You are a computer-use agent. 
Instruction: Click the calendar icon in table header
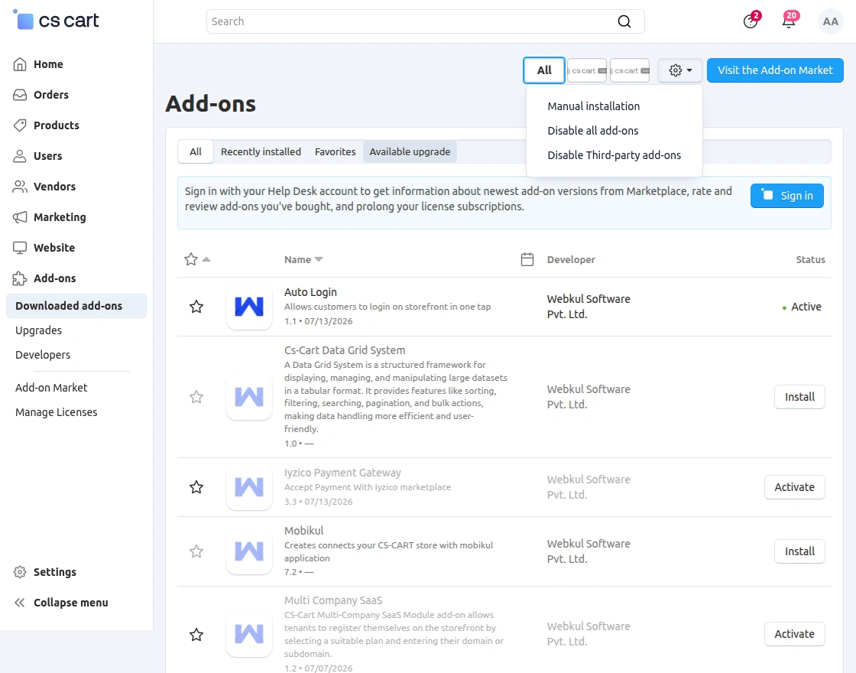[527, 259]
